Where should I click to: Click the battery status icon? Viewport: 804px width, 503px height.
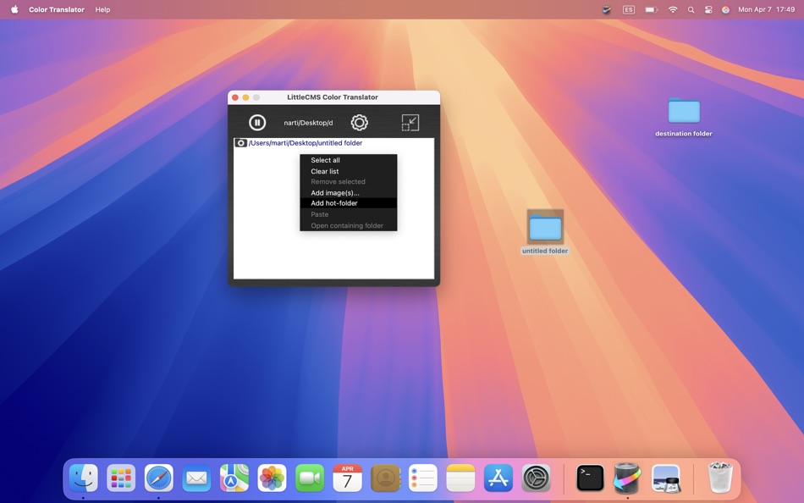point(651,9)
